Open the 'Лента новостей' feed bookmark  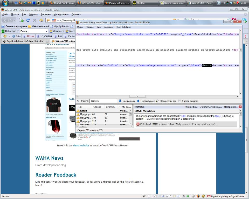click(x=39, y=26)
